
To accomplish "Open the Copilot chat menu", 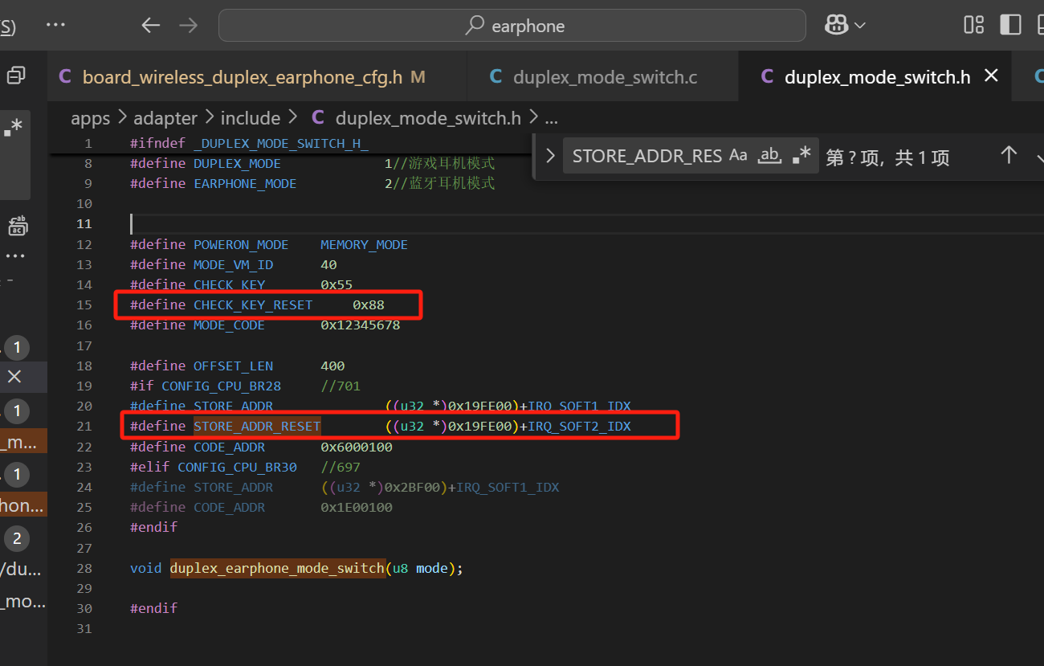I will pyautogui.click(x=845, y=26).
